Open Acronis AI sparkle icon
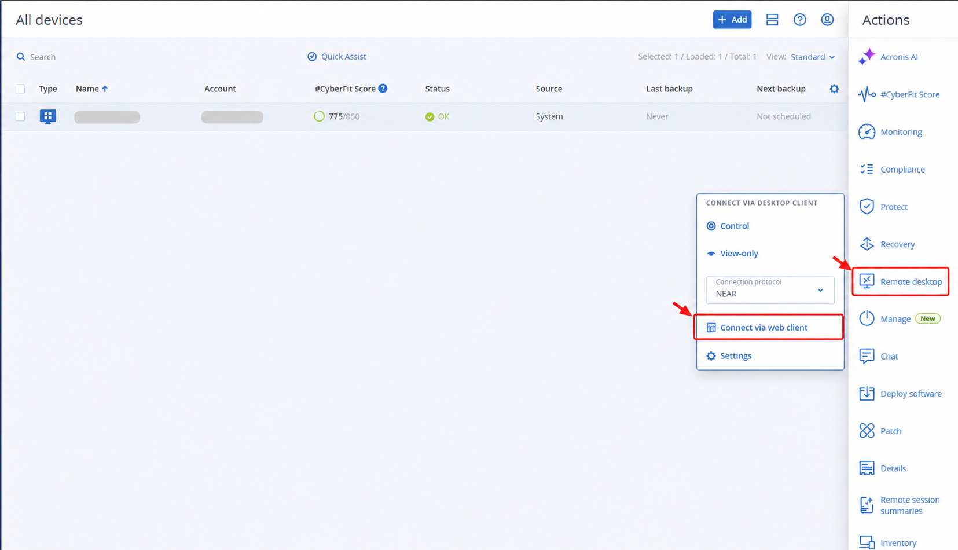 pyautogui.click(x=867, y=57)
